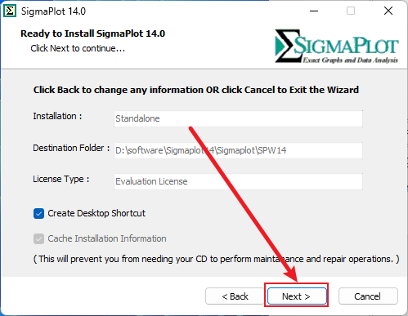Image resolution: width=408 pixels, height=316 pixels.
Task: Click the note about needing your CD
Action: tap(216, 259)
